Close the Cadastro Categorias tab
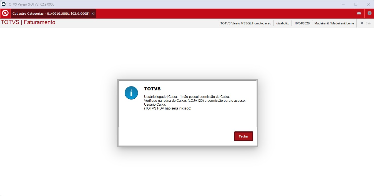Image resolution: width=374 pixels, height=196 pixels. [x=93, y=14]
